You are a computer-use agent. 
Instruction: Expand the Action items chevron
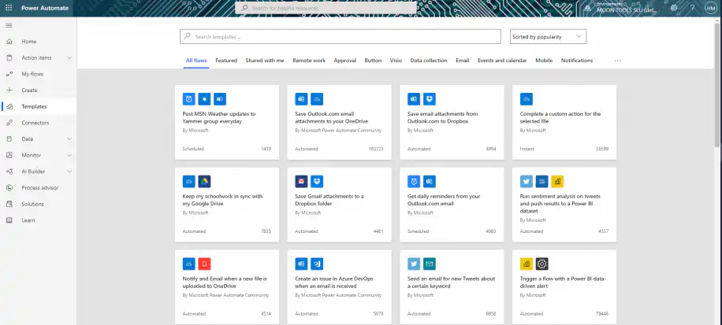[x=69, y=58]
